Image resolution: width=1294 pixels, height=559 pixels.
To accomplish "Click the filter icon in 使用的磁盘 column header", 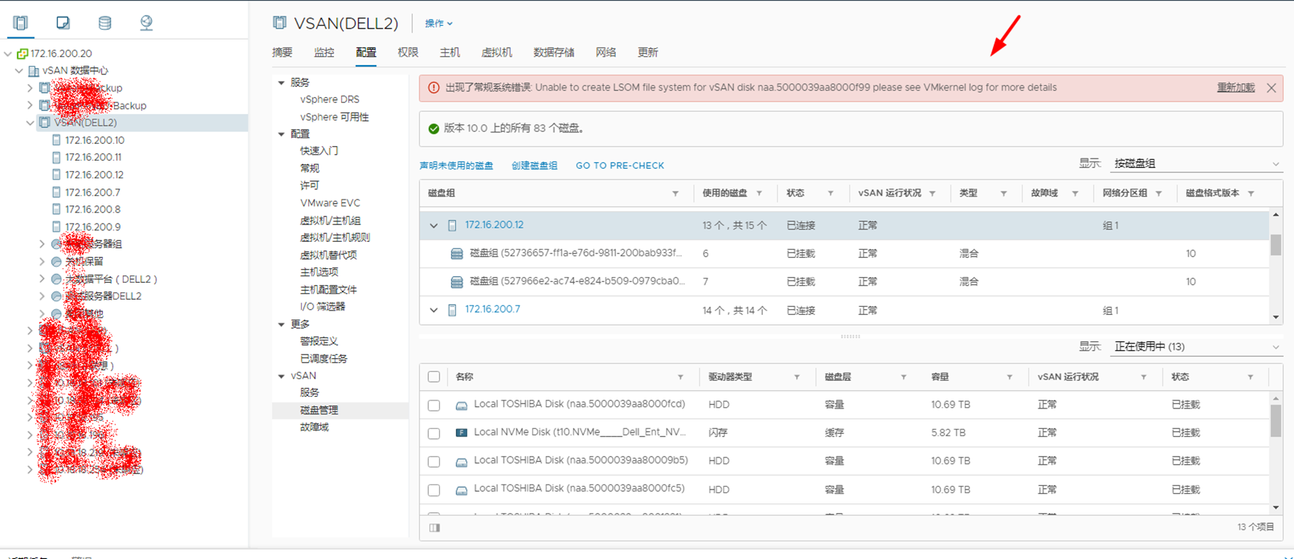I will tap(759, 194).
